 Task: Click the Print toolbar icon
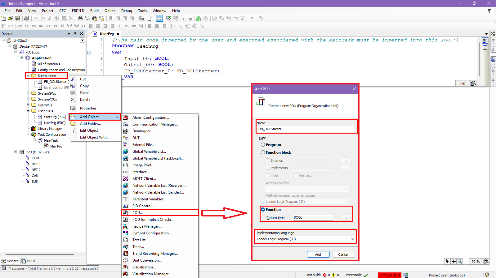[x=27, y=19]
